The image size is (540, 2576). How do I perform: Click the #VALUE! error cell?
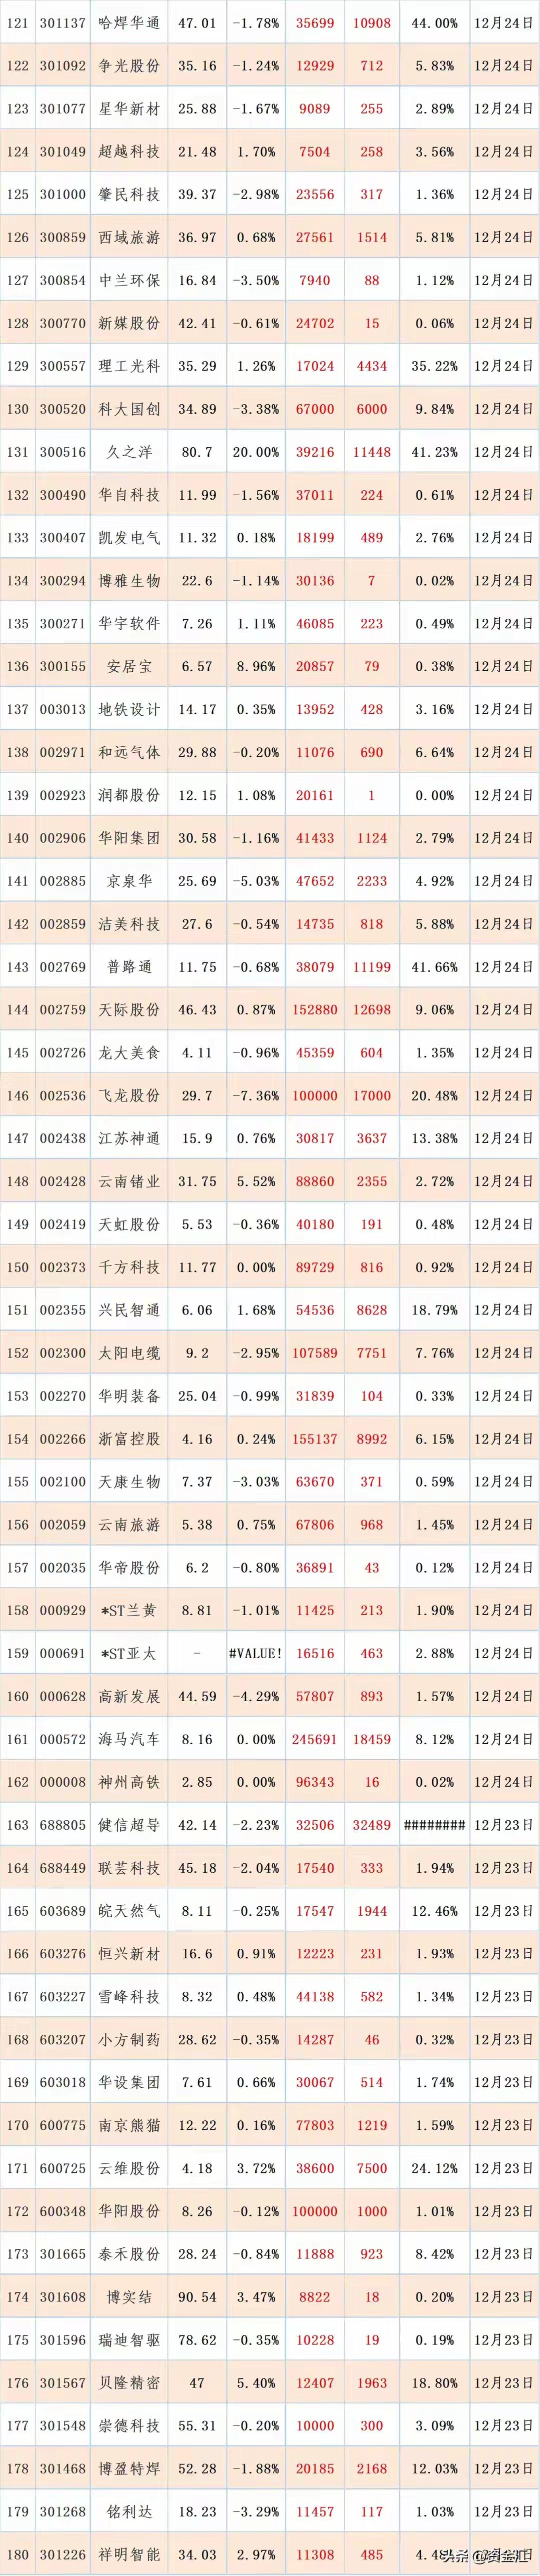point(256,1654)
